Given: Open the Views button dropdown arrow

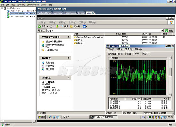Looking at the screenshot, I should point(86,26).
